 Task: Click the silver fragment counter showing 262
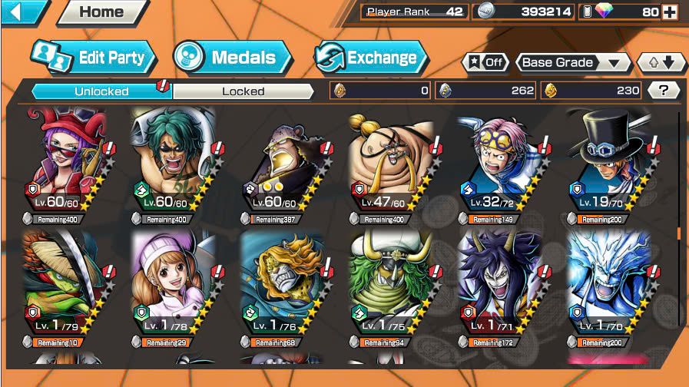click(485, 91)
